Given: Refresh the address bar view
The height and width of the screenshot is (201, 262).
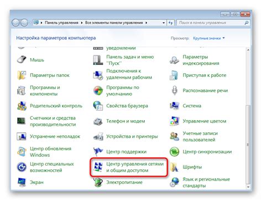Looking at the screenshot, I should (171, 23).
